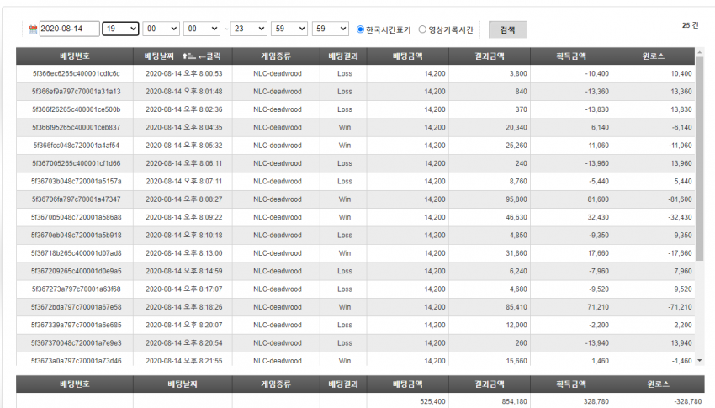Select bet ID 5f3672bda797c70001a67e58
715x408 pixels.
[77, 307]
